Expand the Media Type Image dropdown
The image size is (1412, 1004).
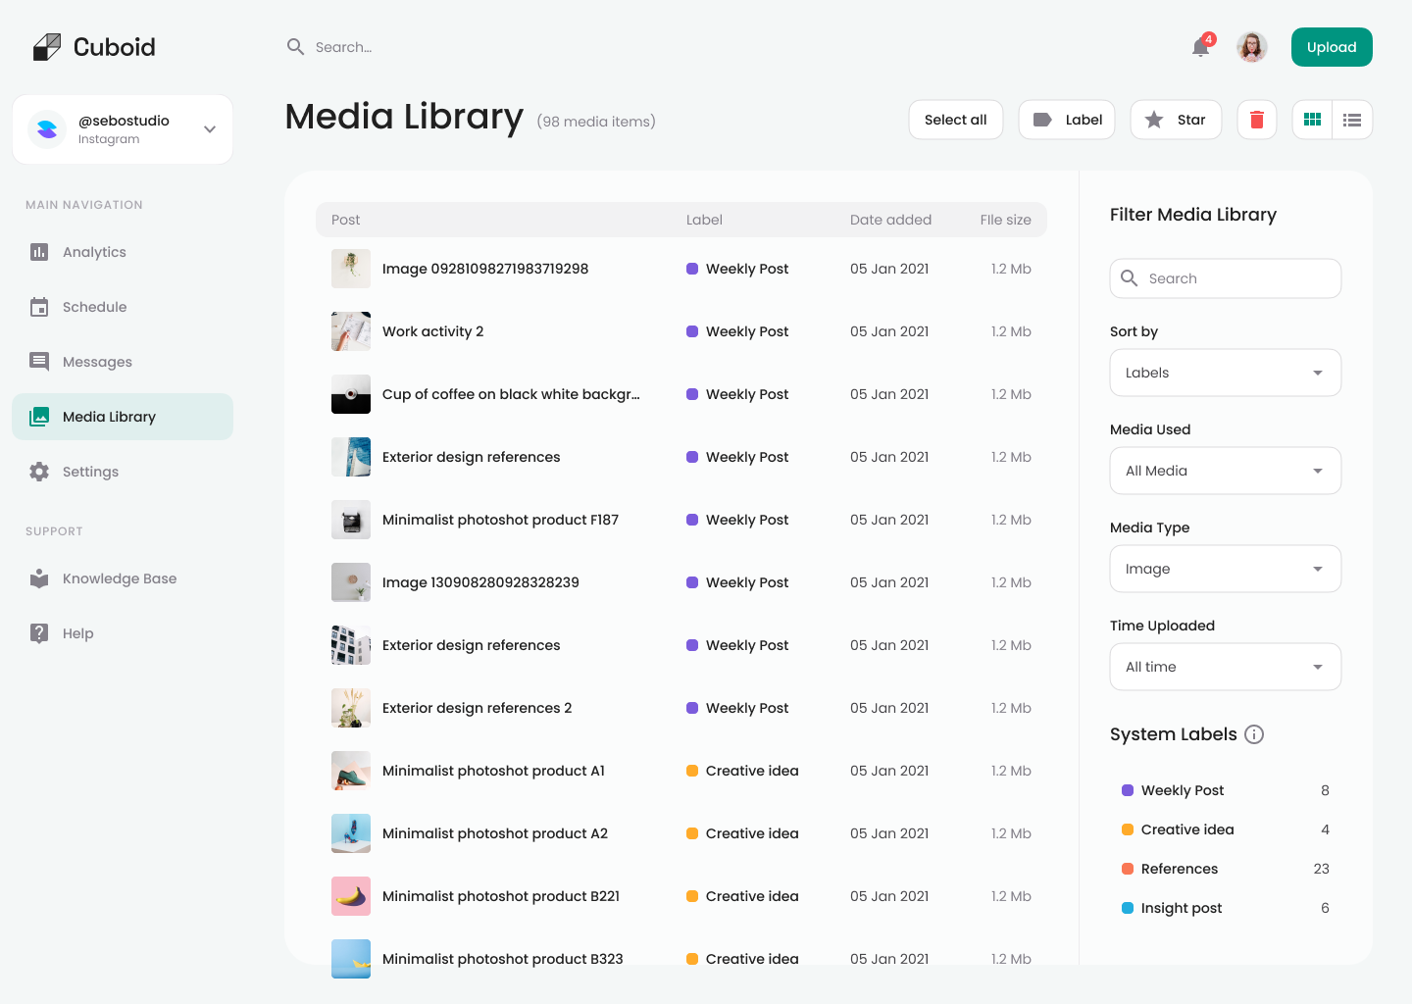click(x=1225, y=569)
